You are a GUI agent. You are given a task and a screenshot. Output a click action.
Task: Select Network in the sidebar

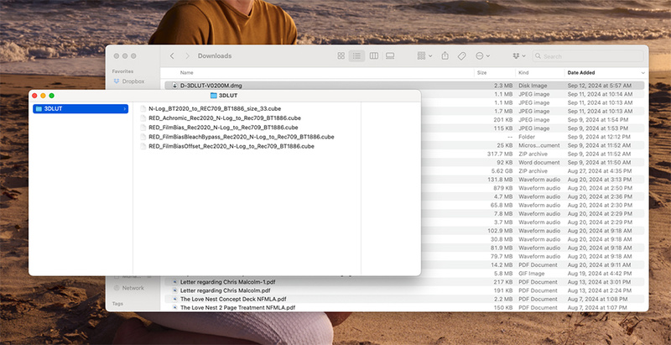tap(133, 288)
